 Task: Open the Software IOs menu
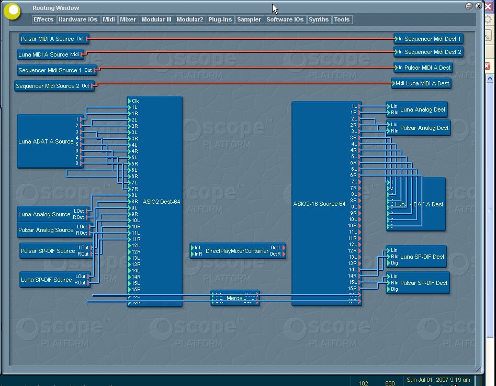[x=285, y=19]
